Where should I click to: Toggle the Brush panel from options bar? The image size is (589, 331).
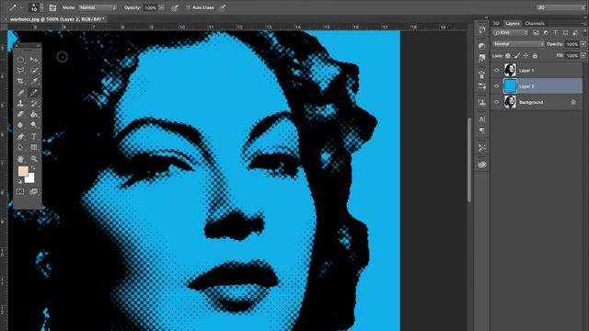tap(52, 7)
